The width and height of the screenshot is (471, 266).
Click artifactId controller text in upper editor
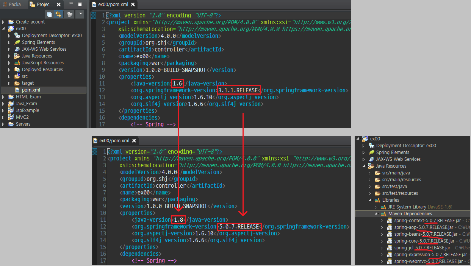coord(170,49)
